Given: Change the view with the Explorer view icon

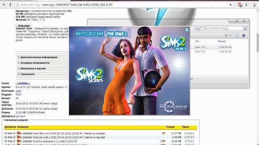Looking at the screenshot, I should click(226, 35).
